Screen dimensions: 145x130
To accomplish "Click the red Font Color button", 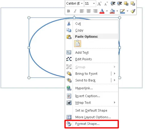I will 102,11.
